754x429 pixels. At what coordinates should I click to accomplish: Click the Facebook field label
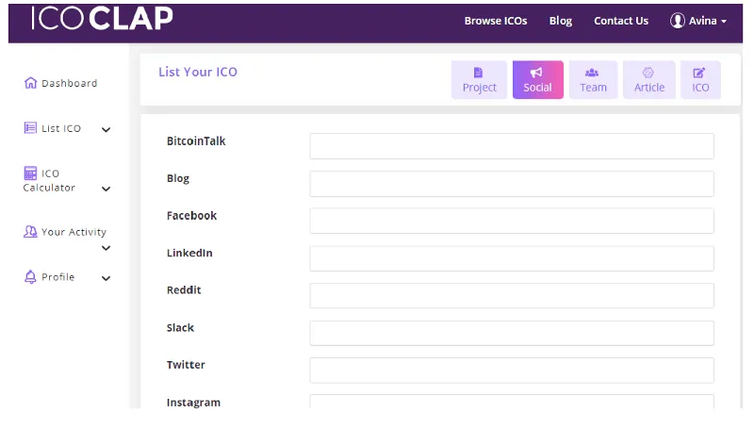click(x=191, y=216)
